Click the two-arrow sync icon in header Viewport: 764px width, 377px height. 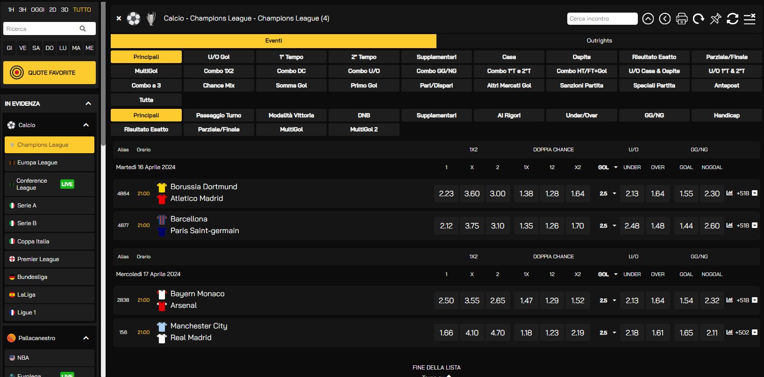732,19
